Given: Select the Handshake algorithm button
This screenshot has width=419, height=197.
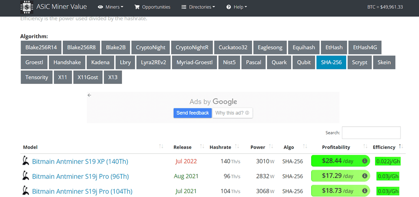Looking at the screenshot, I should 67,63.
